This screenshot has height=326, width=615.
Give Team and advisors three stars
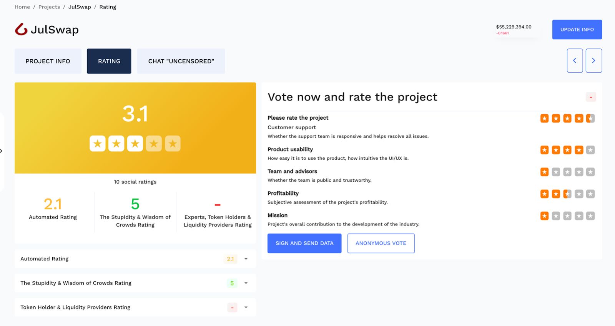[567, 172]
